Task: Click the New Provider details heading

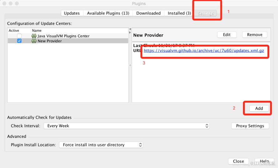Action: point(148,35)
